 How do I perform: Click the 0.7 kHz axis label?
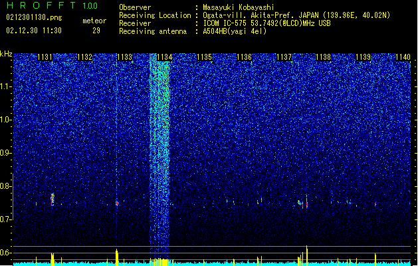6,219
